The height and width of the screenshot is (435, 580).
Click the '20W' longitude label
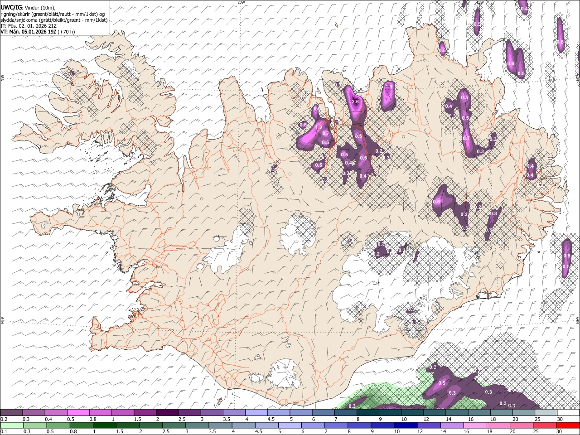point(241,2)
